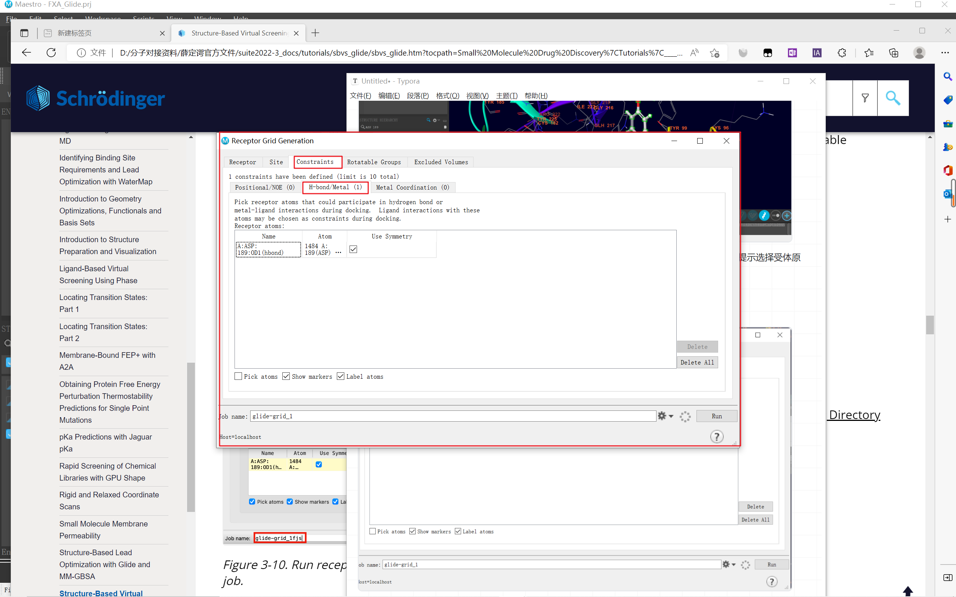
Task: Uncheck the Show markers checkbox
Action: 286,376
